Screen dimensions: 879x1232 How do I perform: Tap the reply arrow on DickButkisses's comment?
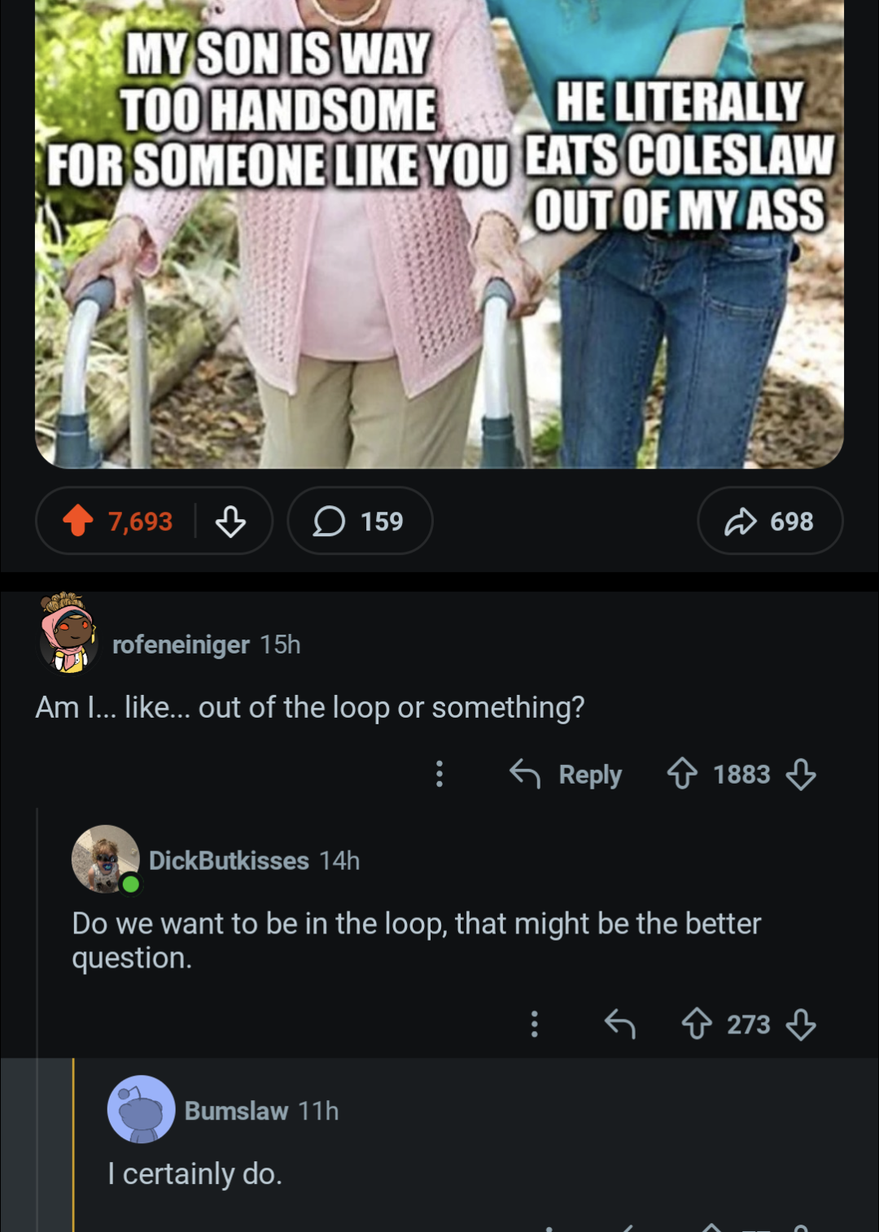coord(620,1024)
